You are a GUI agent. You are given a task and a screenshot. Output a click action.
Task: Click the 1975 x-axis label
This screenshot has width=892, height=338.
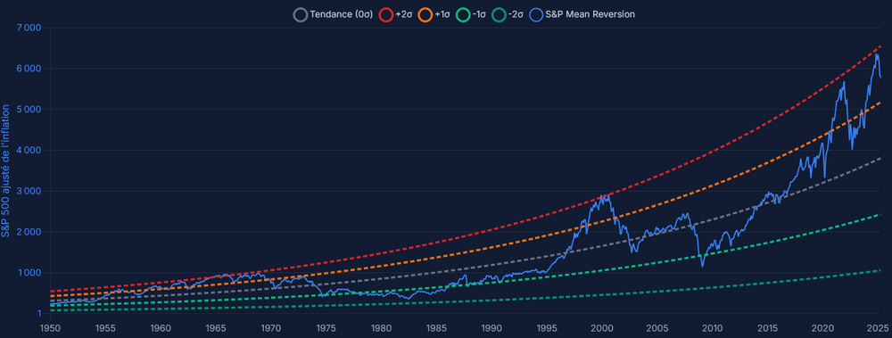point(326,328)
